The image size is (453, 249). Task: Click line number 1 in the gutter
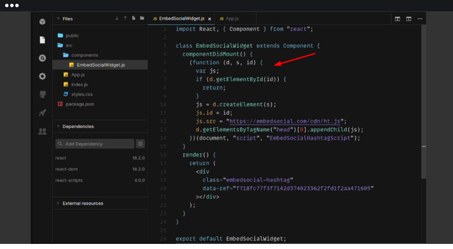point(164,29)
